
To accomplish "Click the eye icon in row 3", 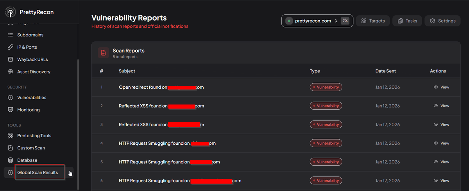I will coord(436,124).
